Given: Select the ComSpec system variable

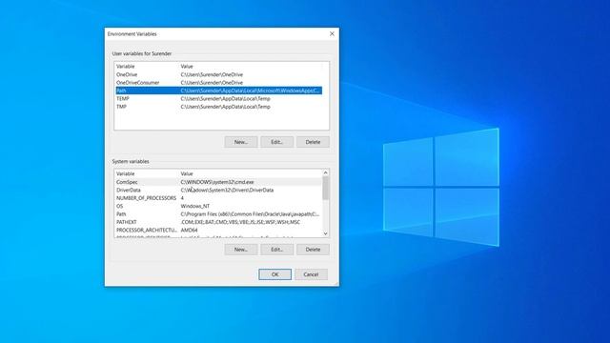Looking at the screenshot, I should (x=218, y=182).
